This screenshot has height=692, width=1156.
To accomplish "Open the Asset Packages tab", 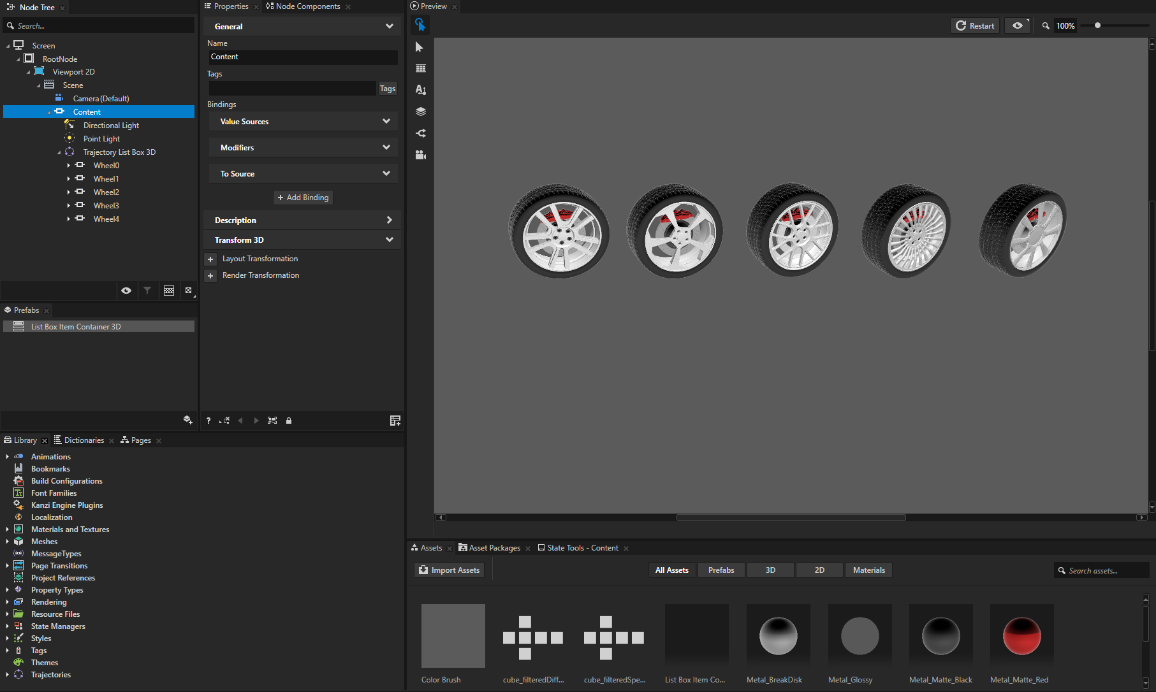I will (x=494, y=548).
